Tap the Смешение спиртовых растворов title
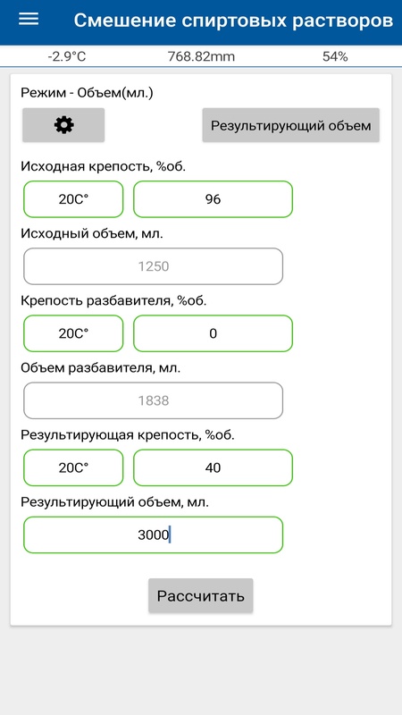This screenshot has height=715, width=402. 233,21
